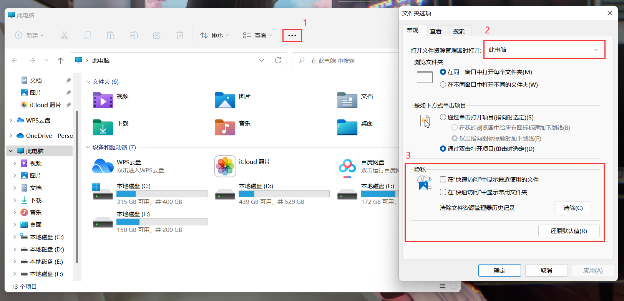Viewport: 624px width, 301px height.
Task: Open the 视频 folder icon in main pane
Action: point(103,100)
